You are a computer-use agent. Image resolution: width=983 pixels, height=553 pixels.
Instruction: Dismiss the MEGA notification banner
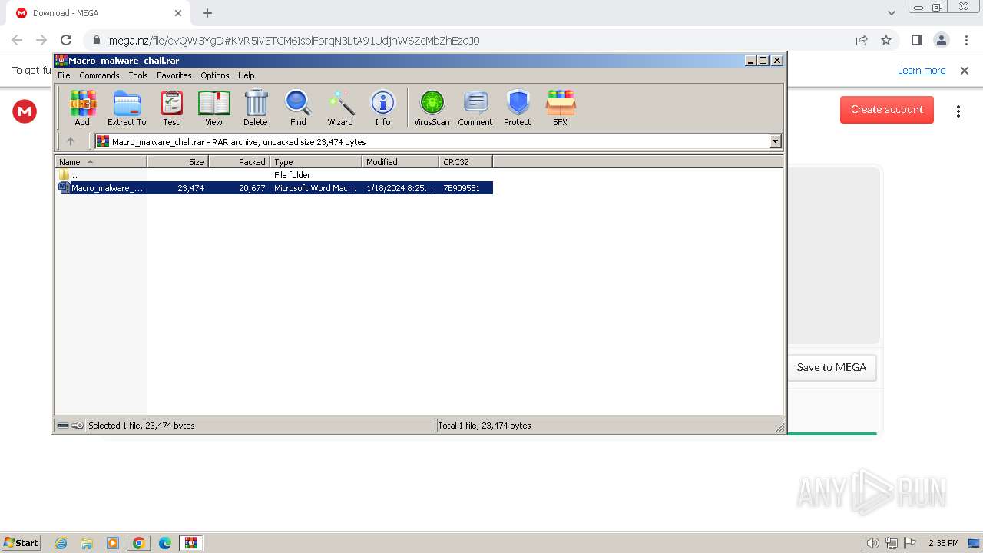965,71
